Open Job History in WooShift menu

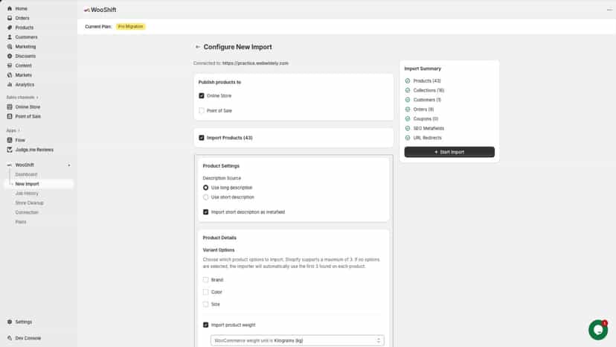27,193
